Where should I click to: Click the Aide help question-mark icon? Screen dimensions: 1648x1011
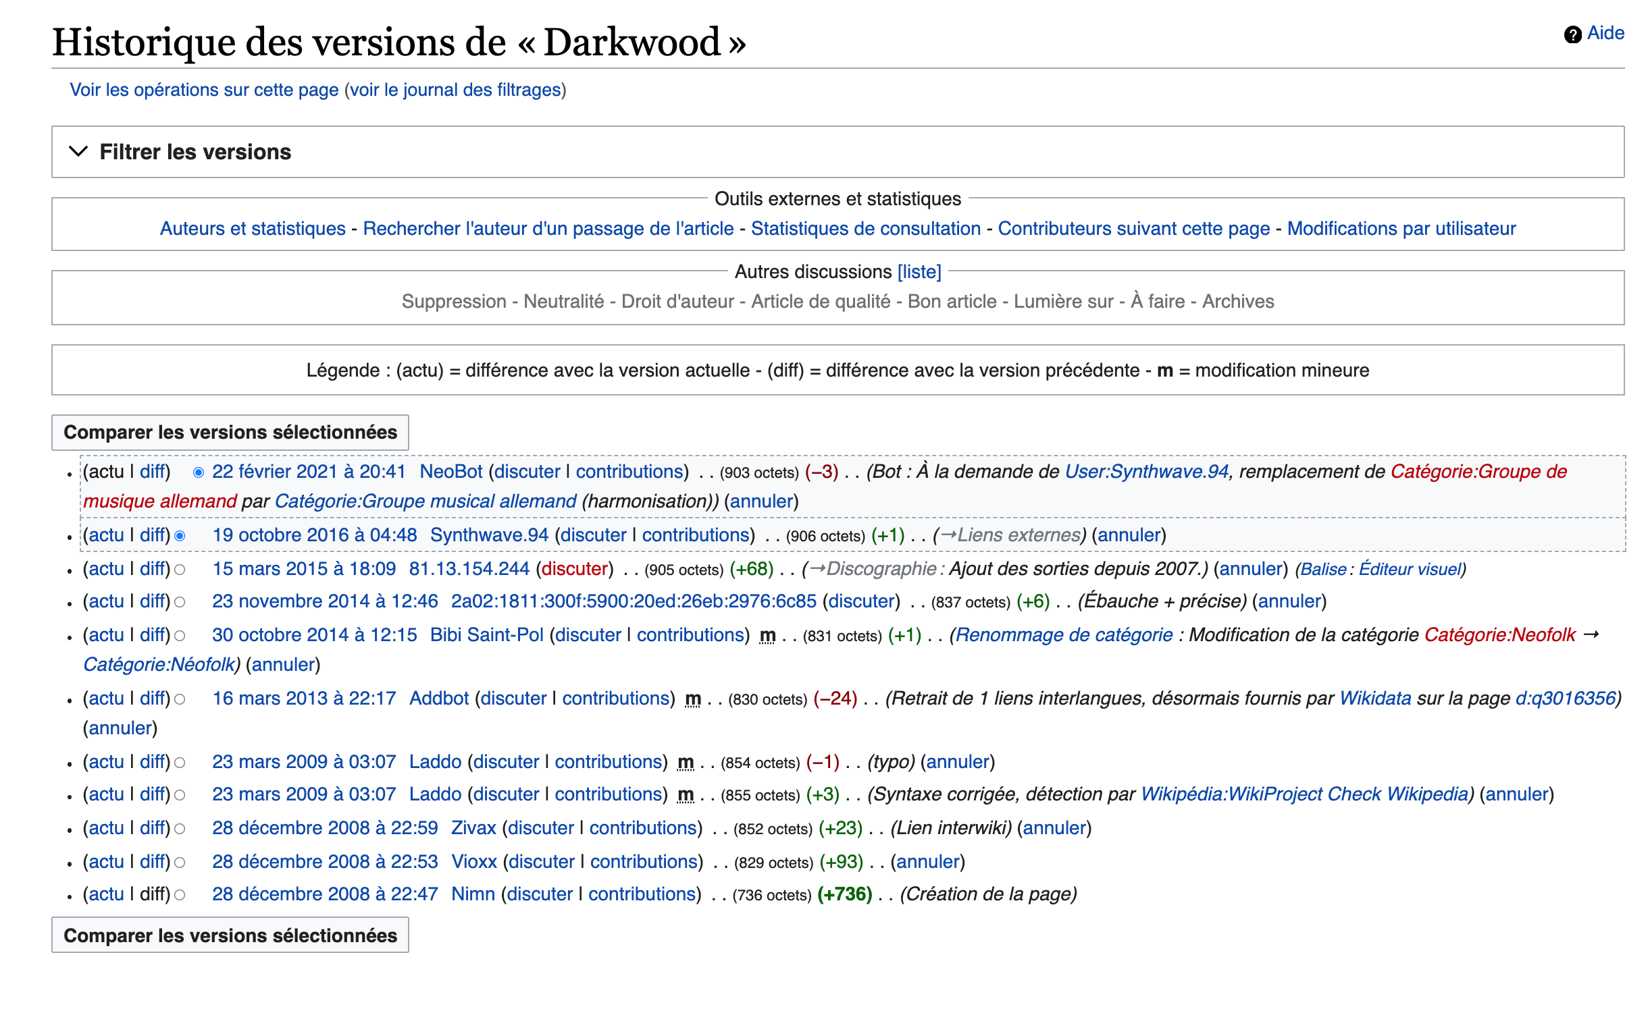tap(1572, 34)
